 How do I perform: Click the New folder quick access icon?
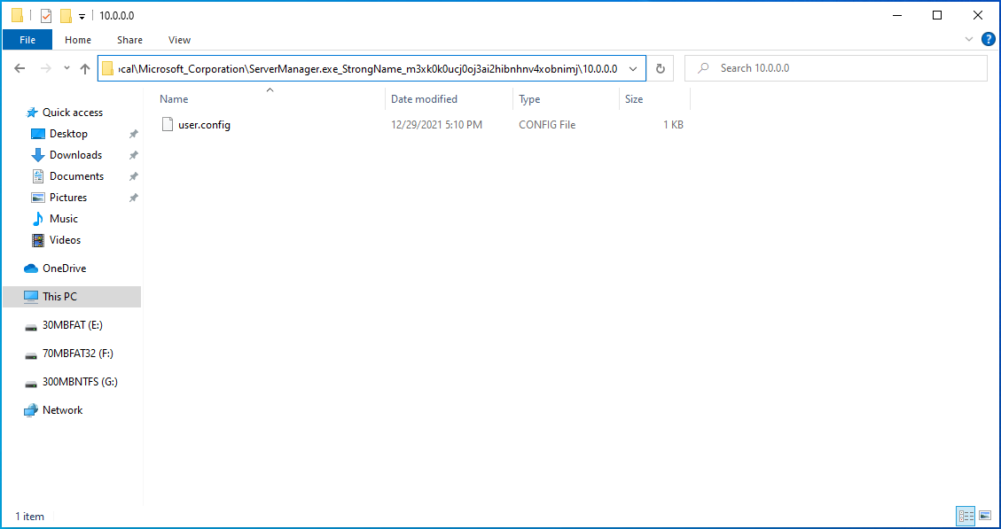[x=65, y=16]
